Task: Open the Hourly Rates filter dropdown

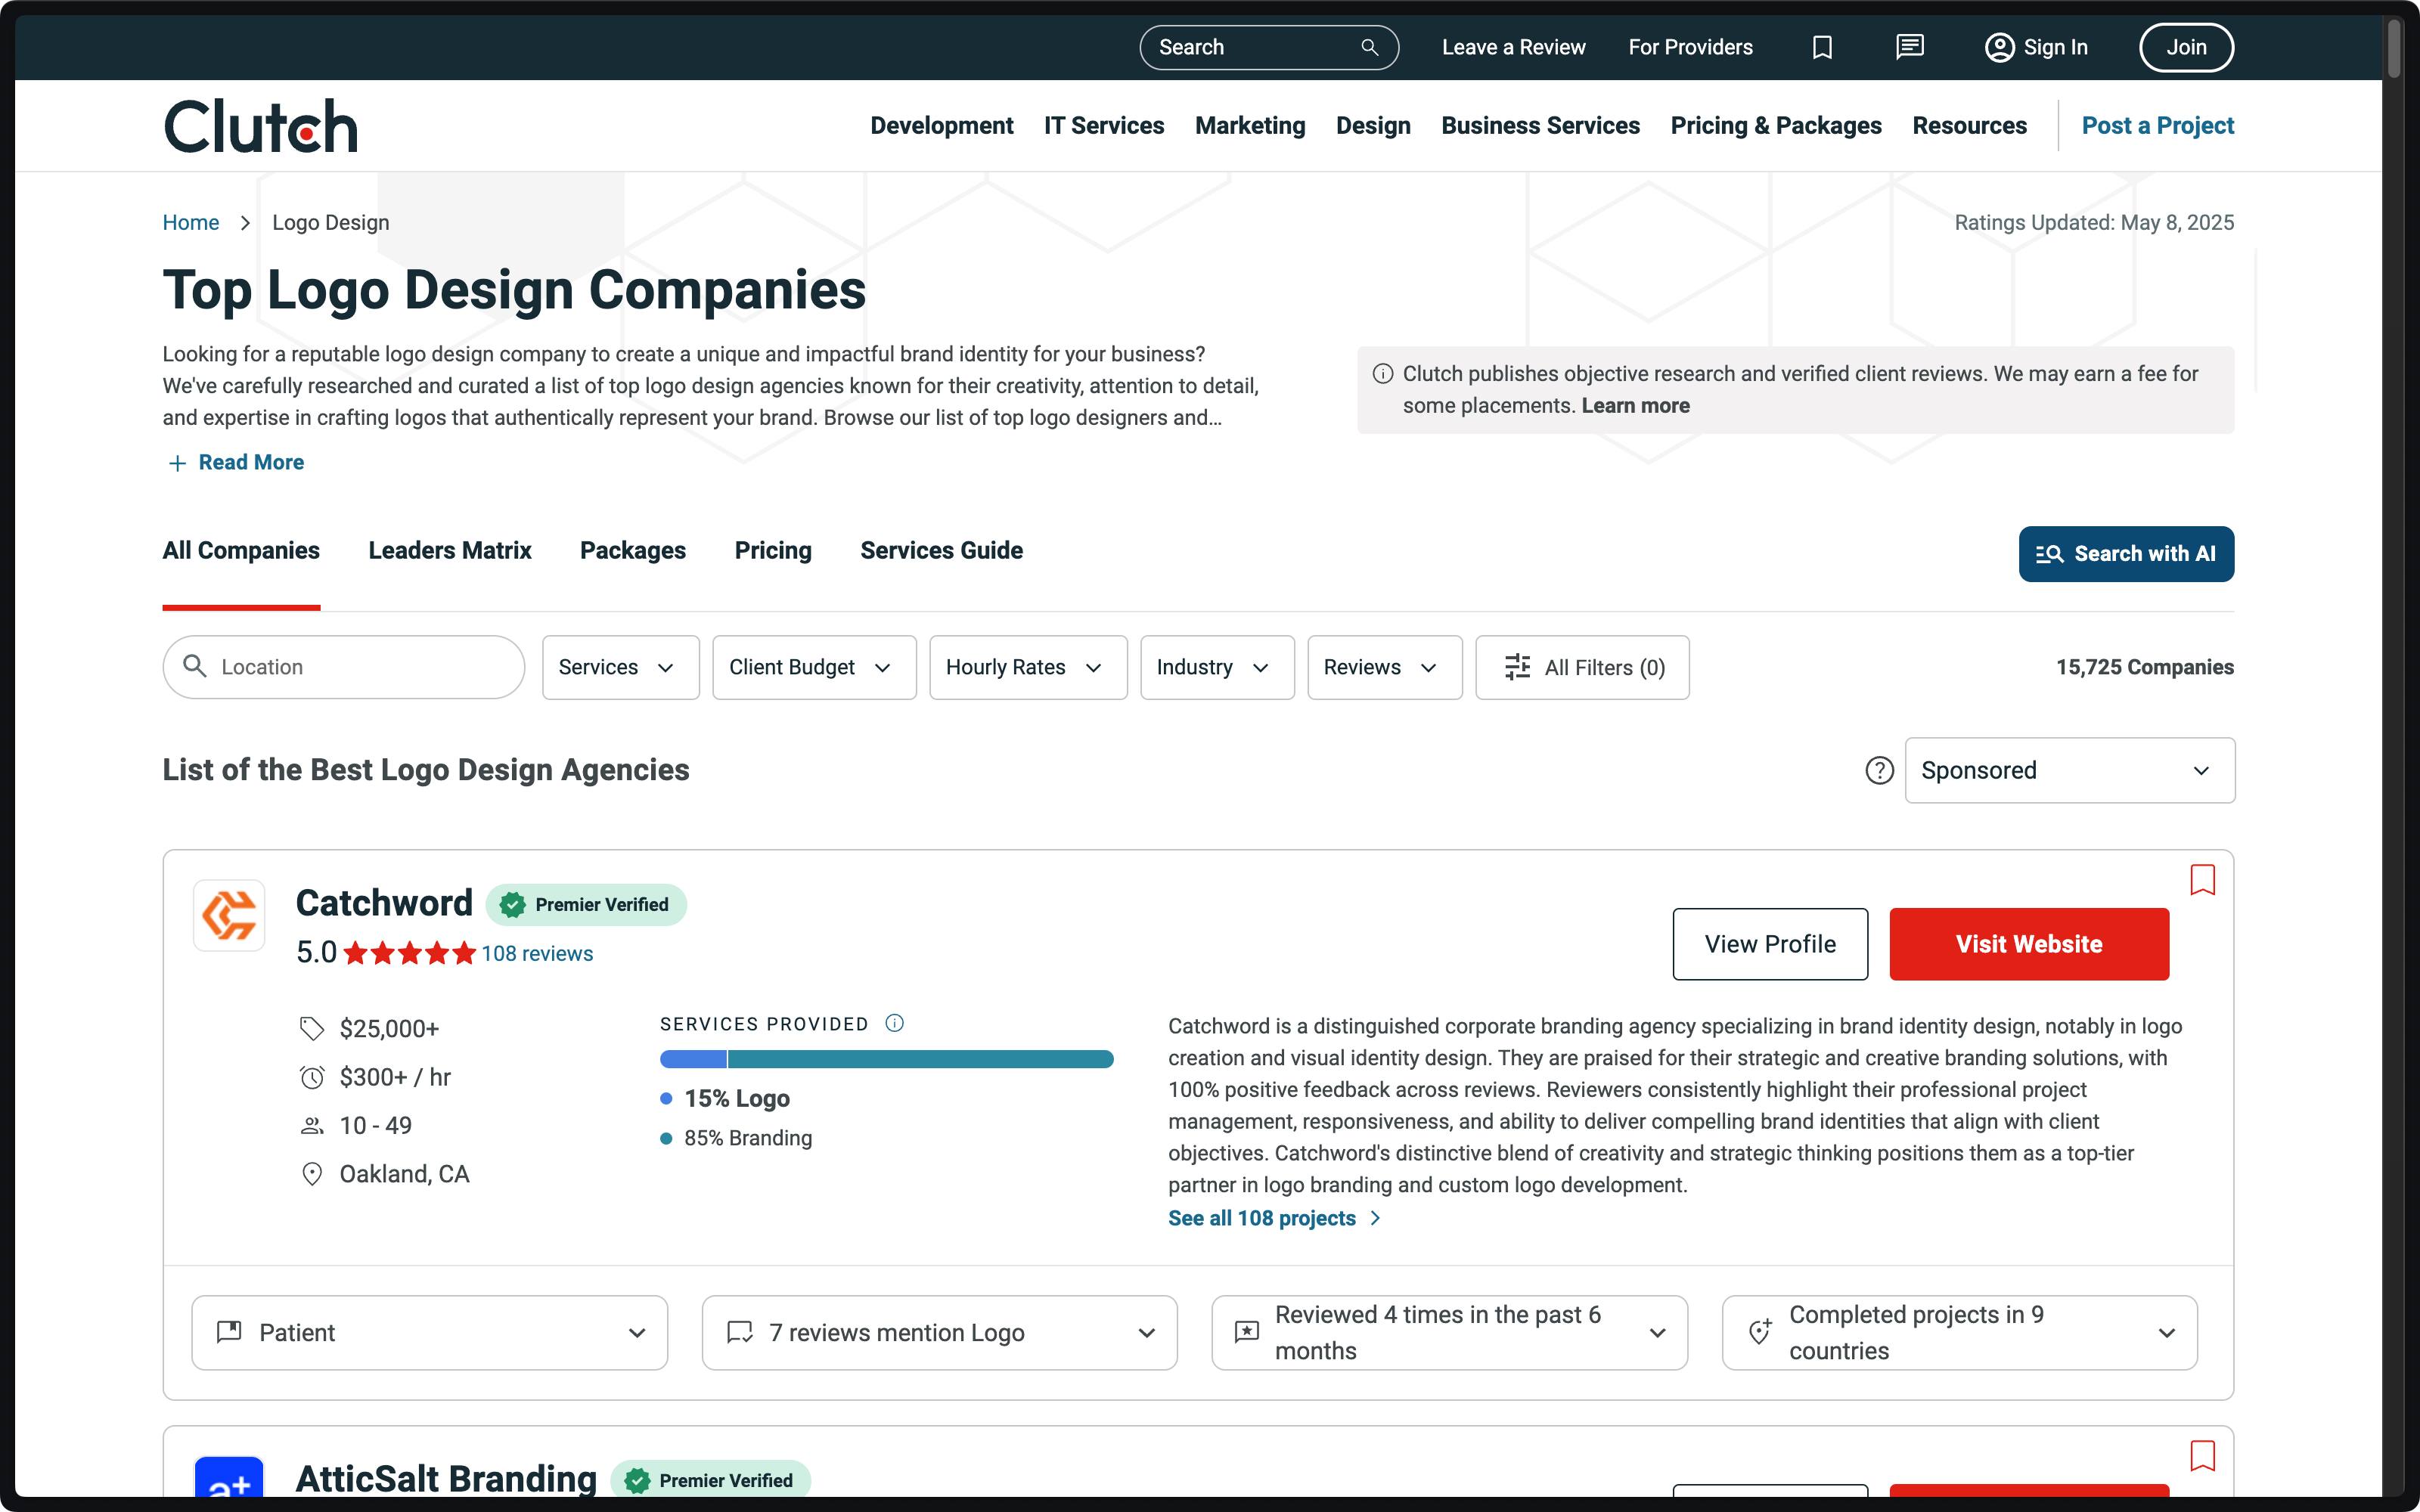Action: 1028,667
